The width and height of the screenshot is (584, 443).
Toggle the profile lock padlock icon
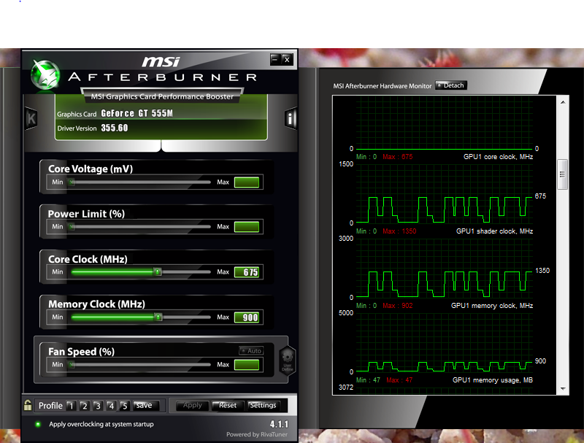[x=28, y=405]
